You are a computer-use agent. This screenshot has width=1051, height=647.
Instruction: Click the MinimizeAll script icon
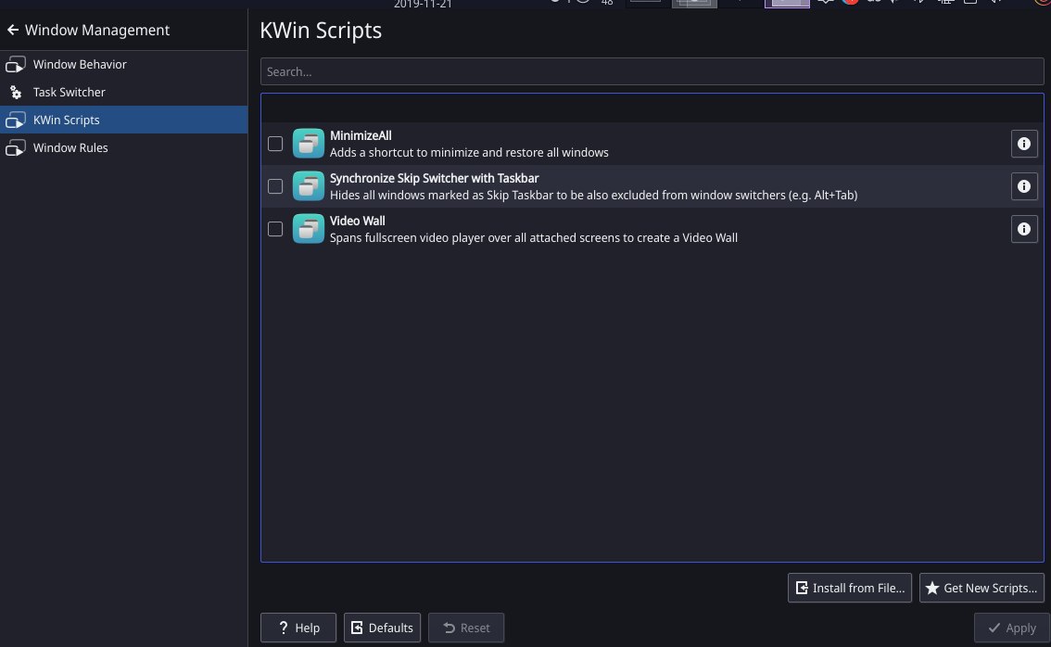coord(309,144)
